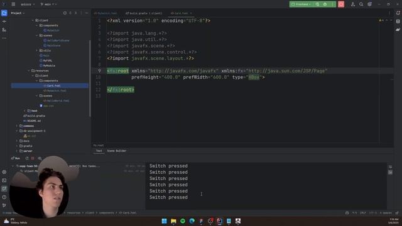Switch to the first fxml editor tab

106,13
